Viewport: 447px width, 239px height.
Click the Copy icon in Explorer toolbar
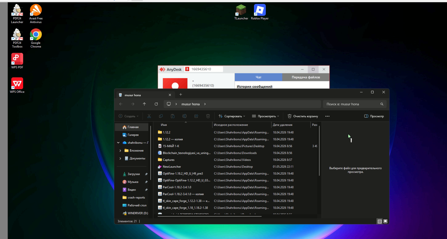(161, 116)
